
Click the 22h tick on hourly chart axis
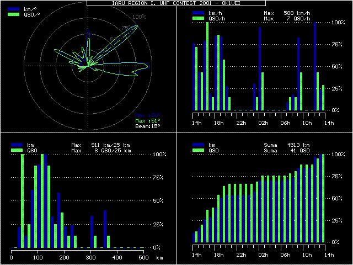click(x=240, y=122)
